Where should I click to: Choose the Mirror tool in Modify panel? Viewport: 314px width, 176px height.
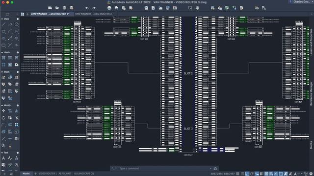[16, 111]
